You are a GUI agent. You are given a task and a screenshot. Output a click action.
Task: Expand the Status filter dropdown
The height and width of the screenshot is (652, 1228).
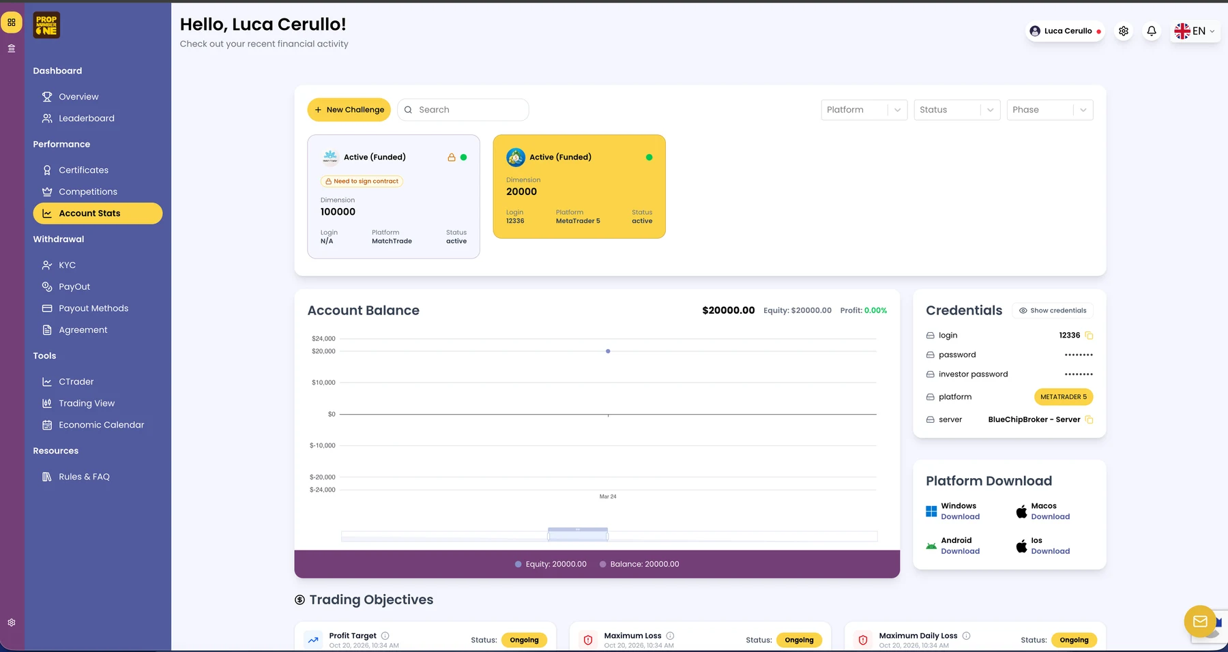point(957,110)
